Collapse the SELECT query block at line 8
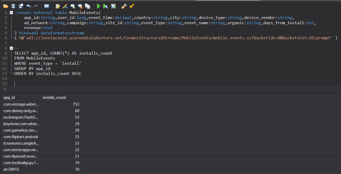The image size is (341, 174). (x=11, y=48)
